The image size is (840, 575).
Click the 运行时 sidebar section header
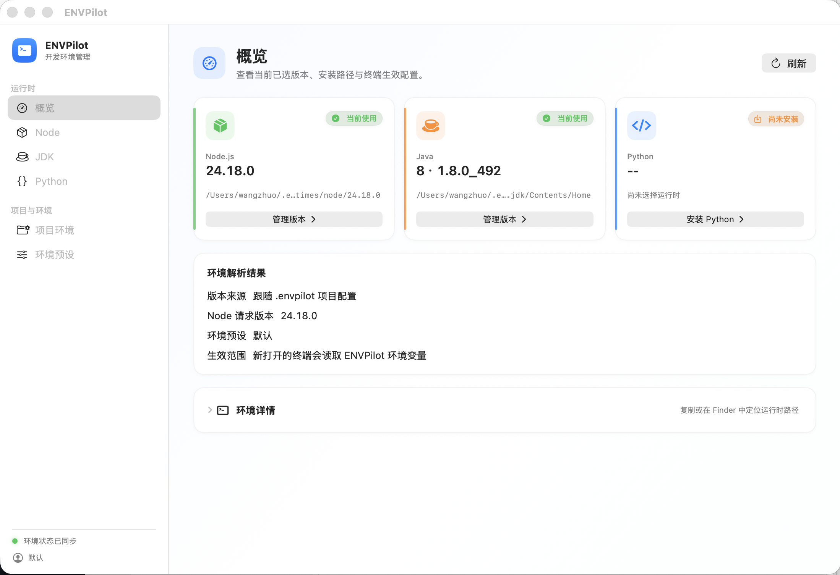tap(23, 88)
